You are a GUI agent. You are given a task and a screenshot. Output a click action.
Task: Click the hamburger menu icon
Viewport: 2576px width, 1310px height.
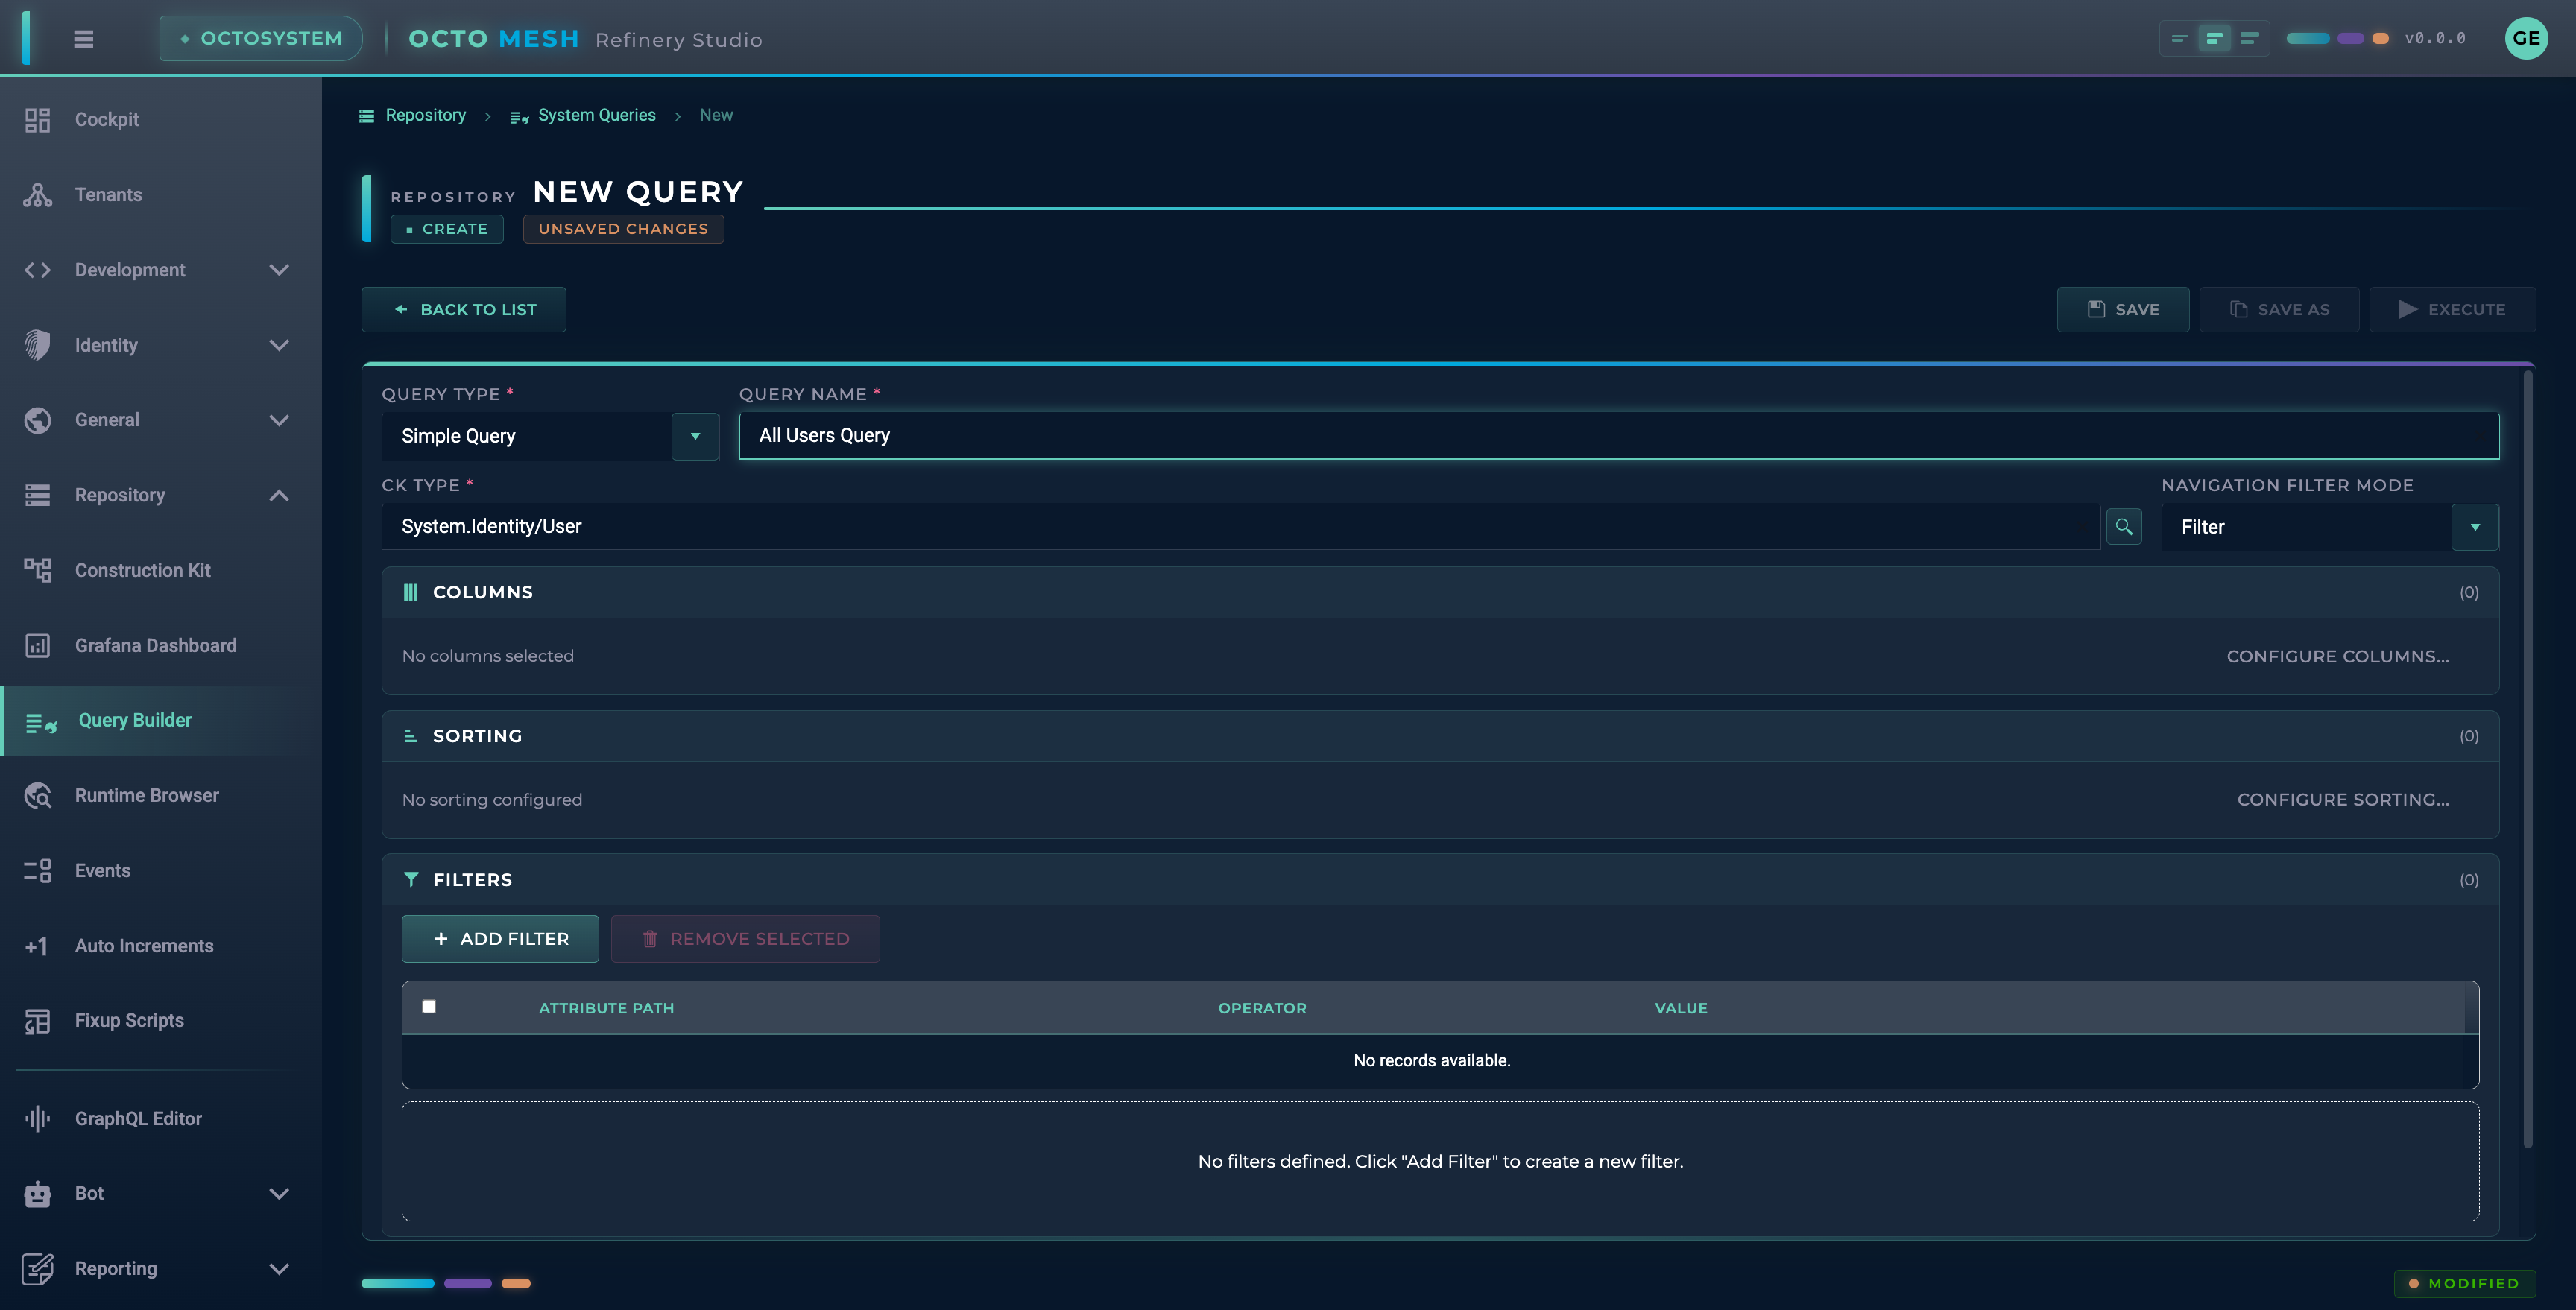(84, 39)
